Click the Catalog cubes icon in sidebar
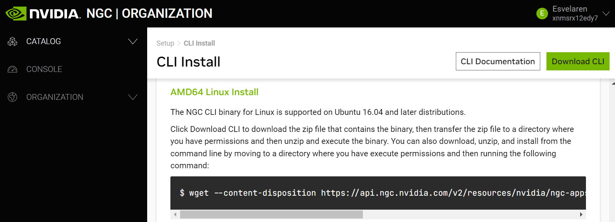 point(12,41)
